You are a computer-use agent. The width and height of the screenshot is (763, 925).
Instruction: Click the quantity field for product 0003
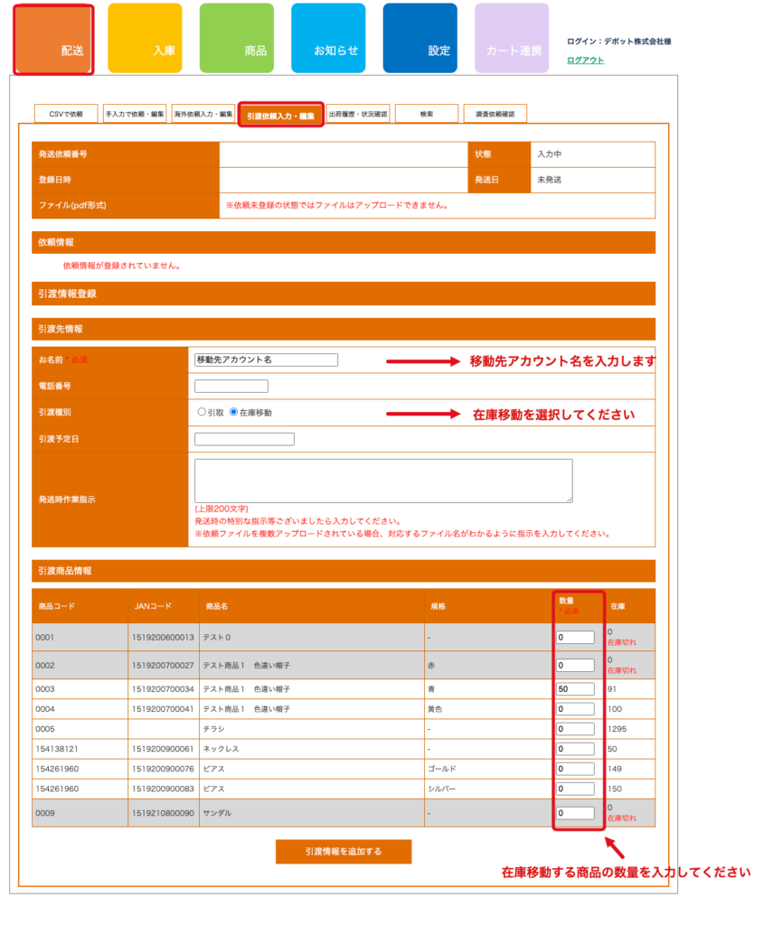coord(574,689)
